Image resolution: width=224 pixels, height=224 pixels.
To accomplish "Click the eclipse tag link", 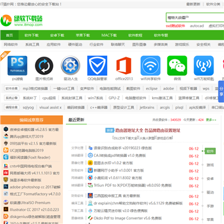I will pos(152,88).
